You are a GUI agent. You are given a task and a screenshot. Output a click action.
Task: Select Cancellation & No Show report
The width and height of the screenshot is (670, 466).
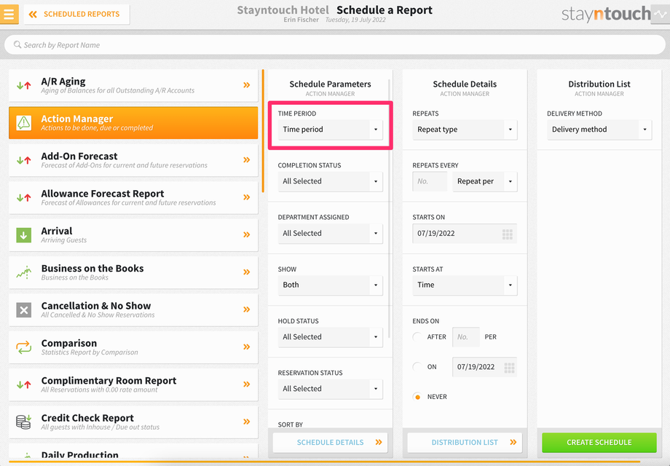(133, 309)
